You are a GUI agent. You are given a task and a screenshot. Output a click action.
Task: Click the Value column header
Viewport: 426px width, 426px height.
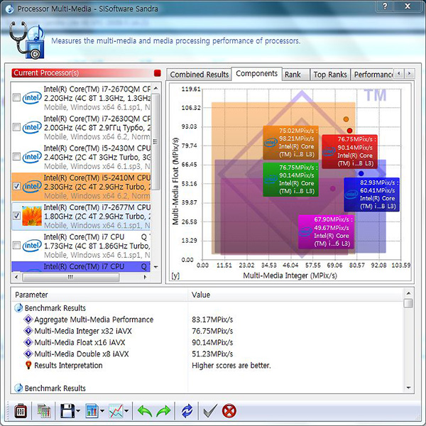pyautogui.click(x=295, y=295)
